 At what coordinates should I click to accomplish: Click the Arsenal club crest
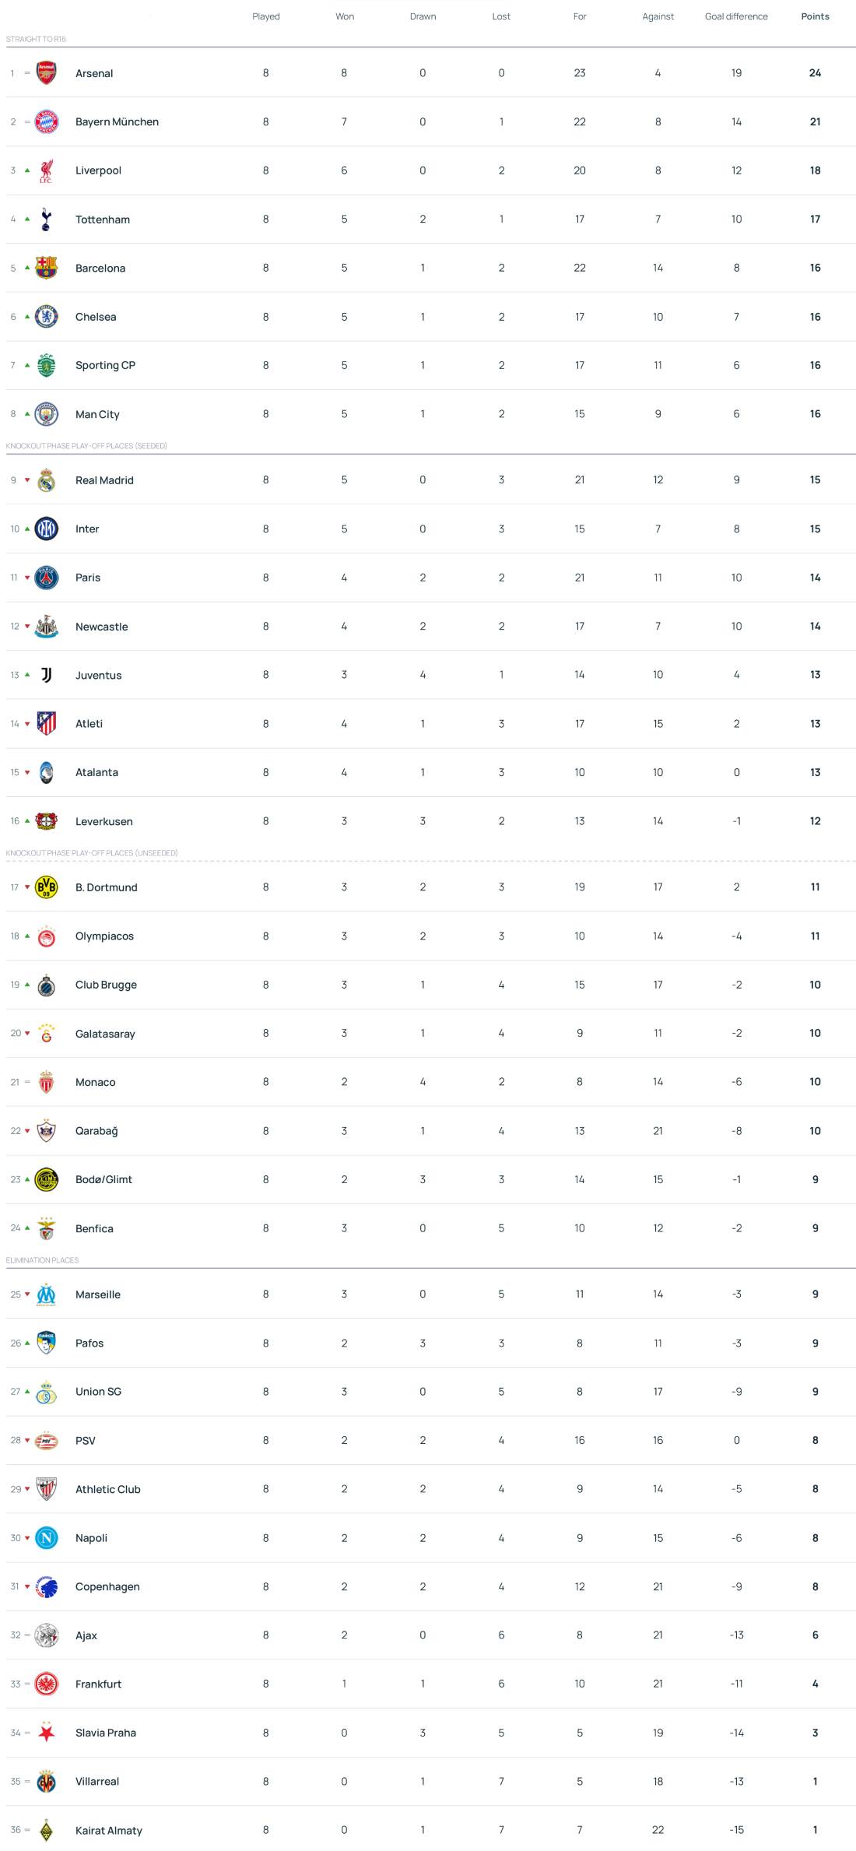[x=46, y=73]
